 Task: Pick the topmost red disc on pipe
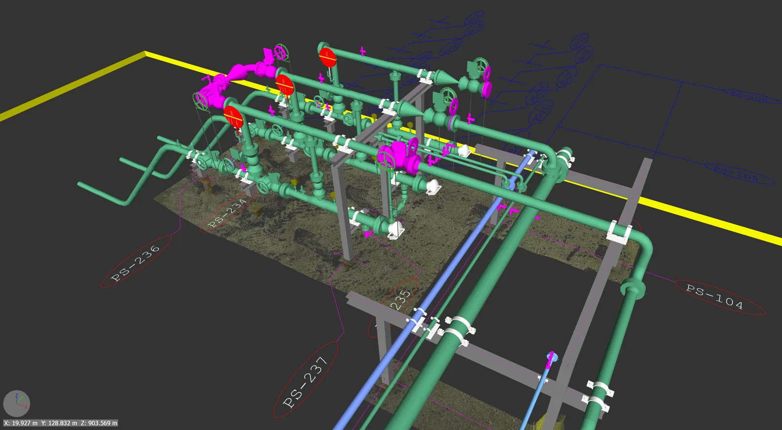pos(327,58)
